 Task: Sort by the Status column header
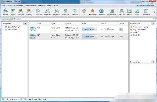[103, 23]
